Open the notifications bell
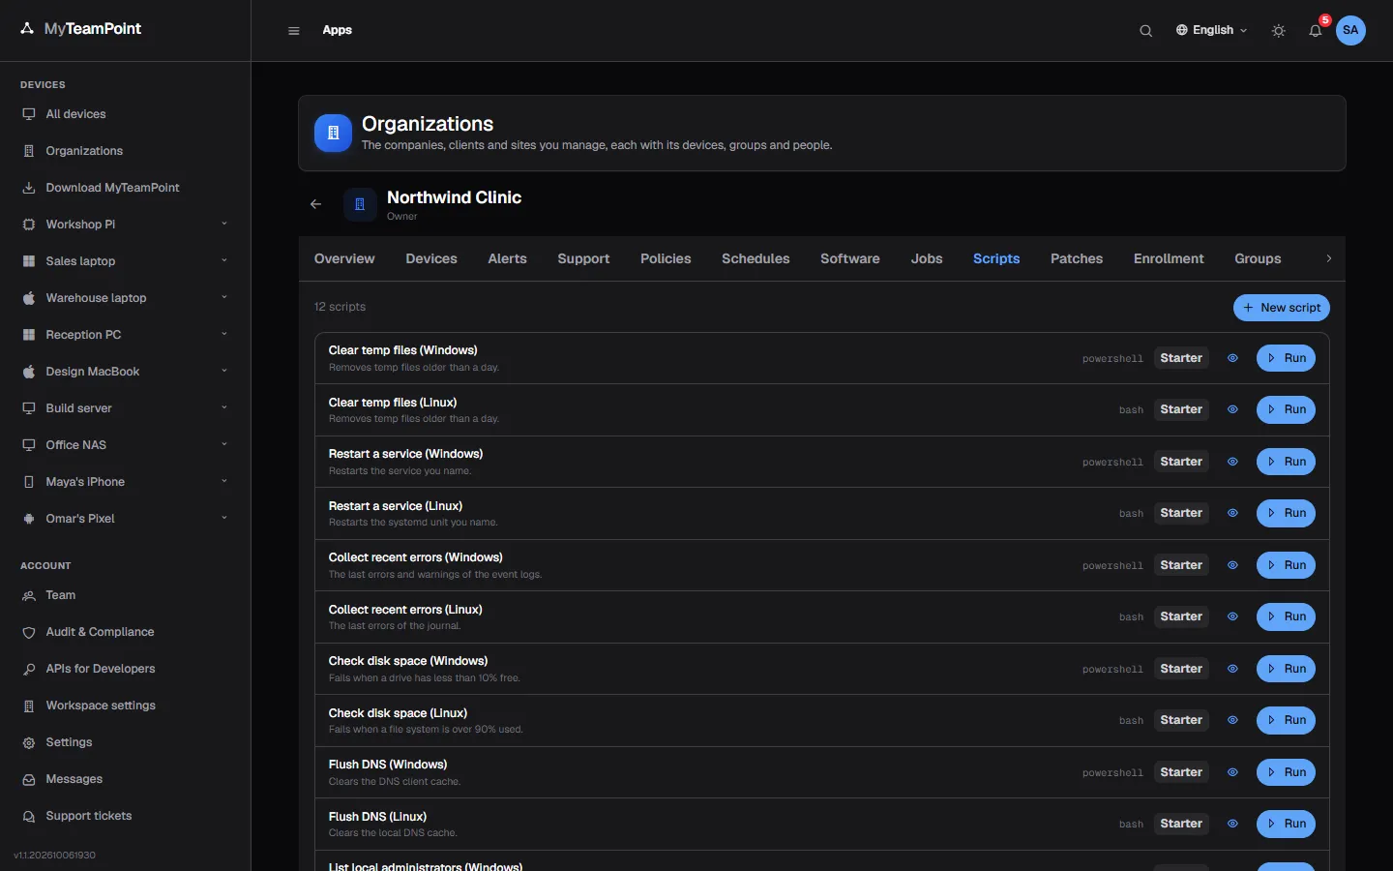The height and width of the screenshot is (871, 1393). [x=1316, y=30]
